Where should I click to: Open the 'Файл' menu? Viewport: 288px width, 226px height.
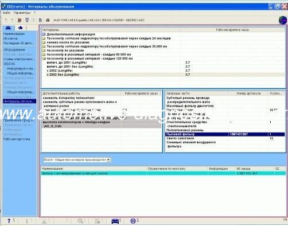coord(6,13)
